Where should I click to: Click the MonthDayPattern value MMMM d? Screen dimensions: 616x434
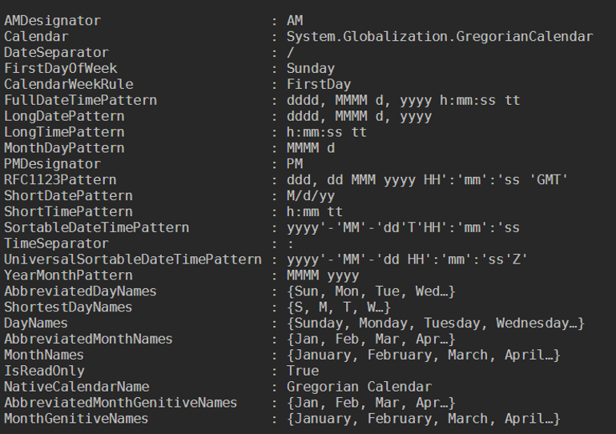[x=311, y=148]
